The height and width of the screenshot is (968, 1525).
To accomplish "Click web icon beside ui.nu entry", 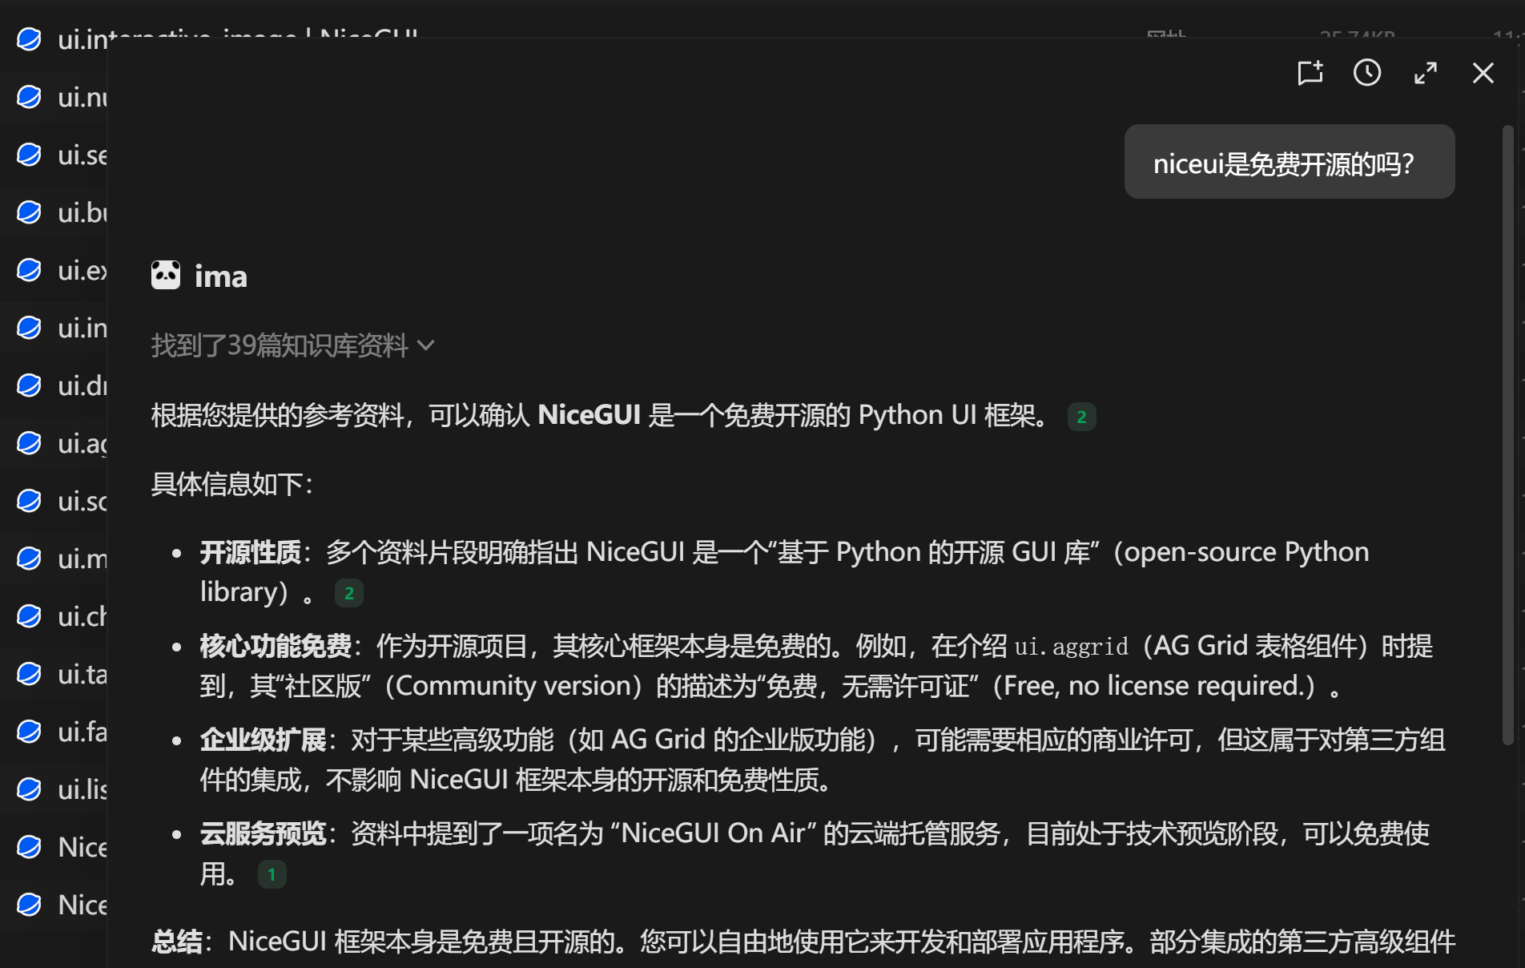I will click(29, 97).
